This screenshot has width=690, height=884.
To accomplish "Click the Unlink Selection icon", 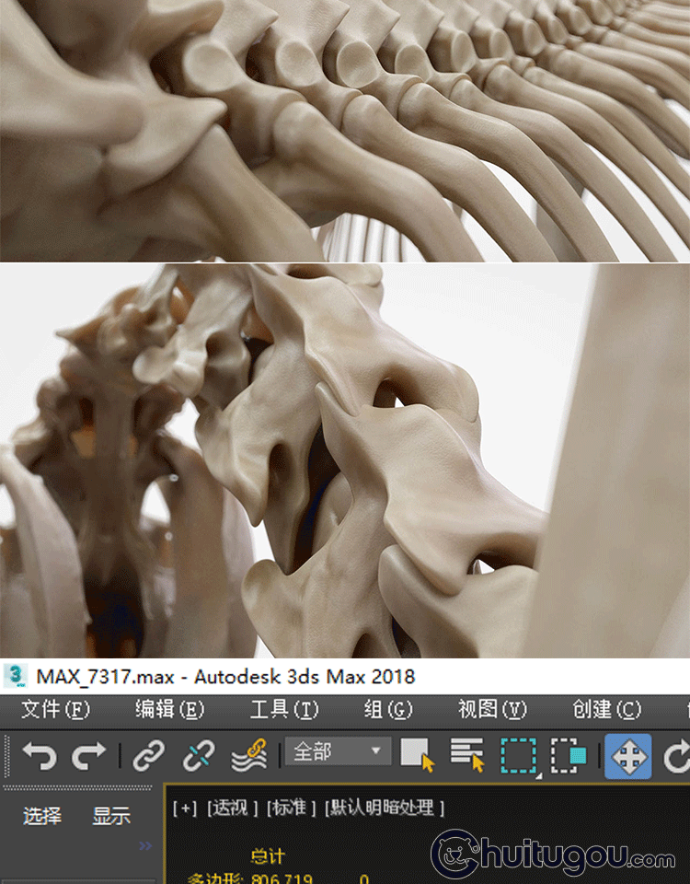I will 198,756.
